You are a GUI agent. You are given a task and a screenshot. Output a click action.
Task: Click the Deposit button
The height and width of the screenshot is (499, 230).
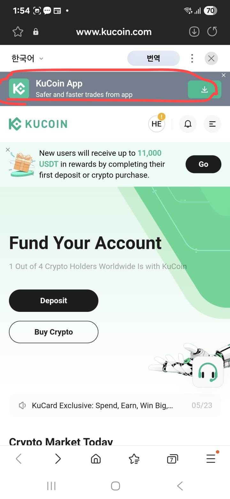tap(54, 301)
